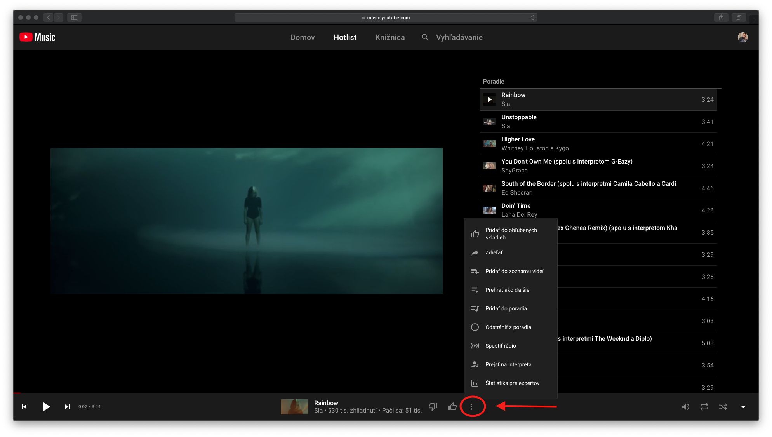The width and height of the screenshot is (772, 437).
Task: Choose Pridať do zoznamu videí
Action: [x=511, y=271]
